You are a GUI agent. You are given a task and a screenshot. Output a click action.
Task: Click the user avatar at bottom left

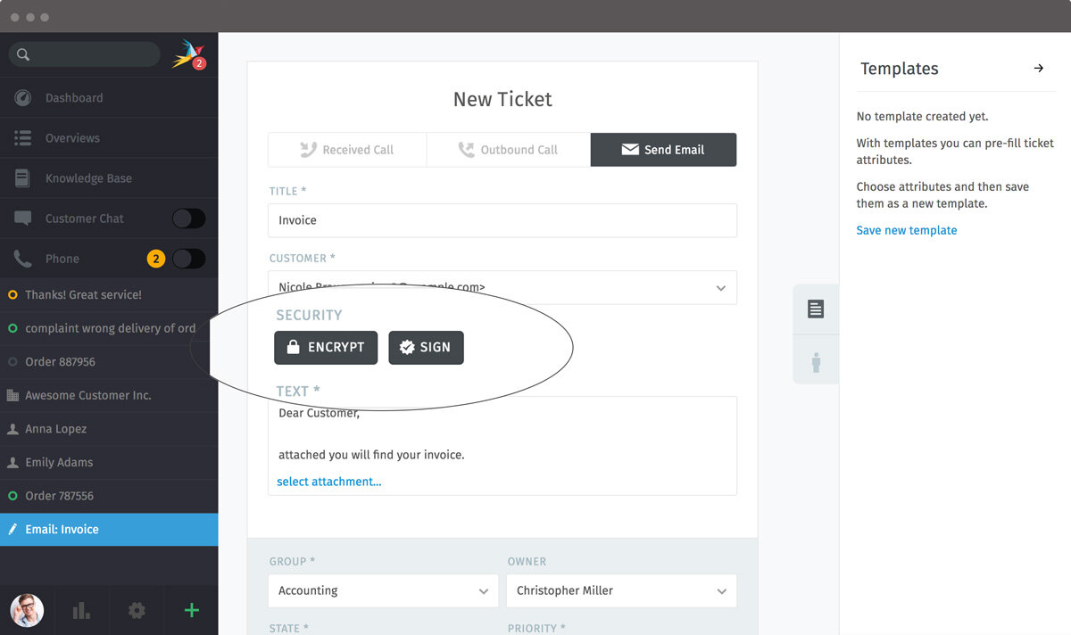27,610
